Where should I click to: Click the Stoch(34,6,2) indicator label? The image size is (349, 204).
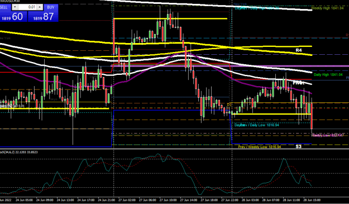(x=18, y=152)
